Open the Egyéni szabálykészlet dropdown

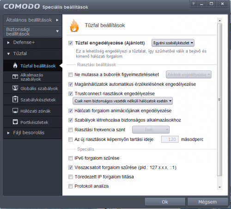[x=173, y=43]
